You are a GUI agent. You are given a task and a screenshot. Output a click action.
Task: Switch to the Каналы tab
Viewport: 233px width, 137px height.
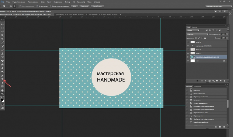(x=195, y=27)
